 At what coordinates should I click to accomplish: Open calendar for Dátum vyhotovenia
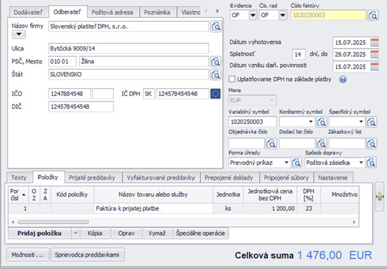click(x=375, y=42)
